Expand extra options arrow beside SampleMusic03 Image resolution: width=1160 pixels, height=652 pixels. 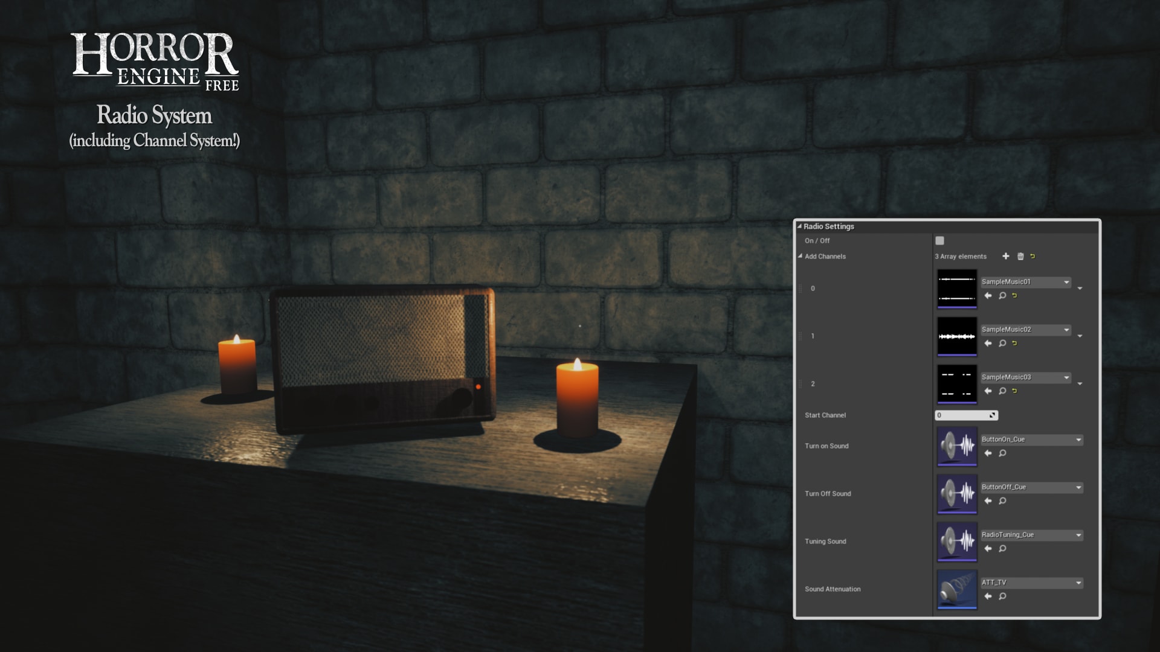click(1080, 384)
